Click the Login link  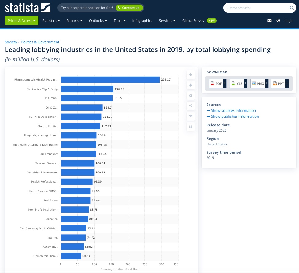pos(289,21)
